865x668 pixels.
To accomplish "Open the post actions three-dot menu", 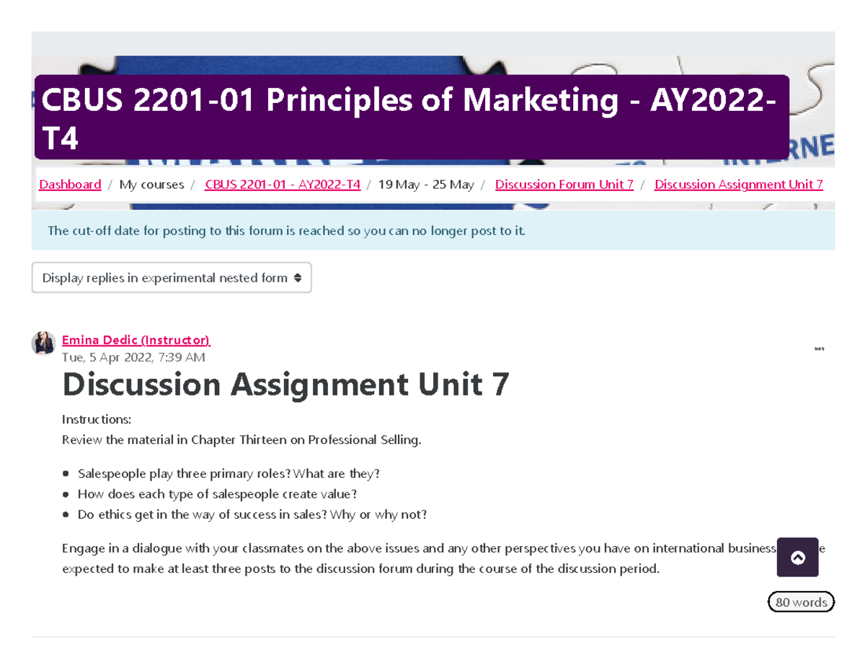I will point(820,348).
